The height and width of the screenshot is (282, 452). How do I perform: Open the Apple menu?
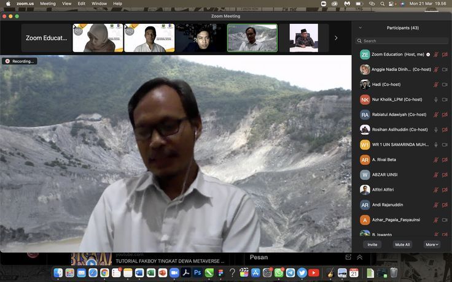tap(8, 4)
